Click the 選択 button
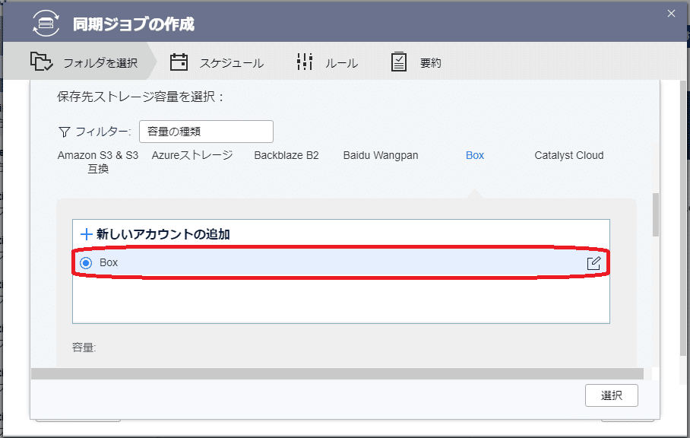Screen dimensions: 690x438 point(611,395)
